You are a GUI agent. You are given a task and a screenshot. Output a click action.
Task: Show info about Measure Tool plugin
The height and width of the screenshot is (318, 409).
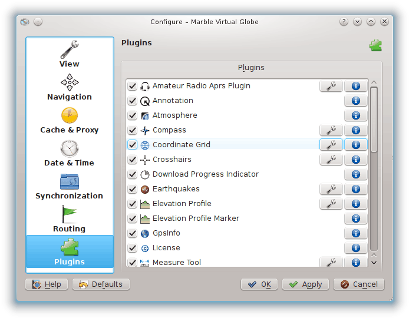click(x=356, y=262)
